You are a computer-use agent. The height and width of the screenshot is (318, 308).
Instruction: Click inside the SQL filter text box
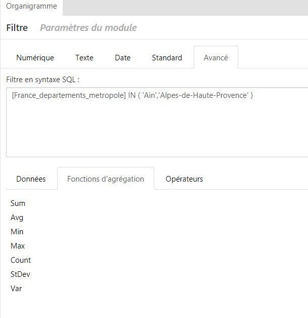click(x=157, y=122)
